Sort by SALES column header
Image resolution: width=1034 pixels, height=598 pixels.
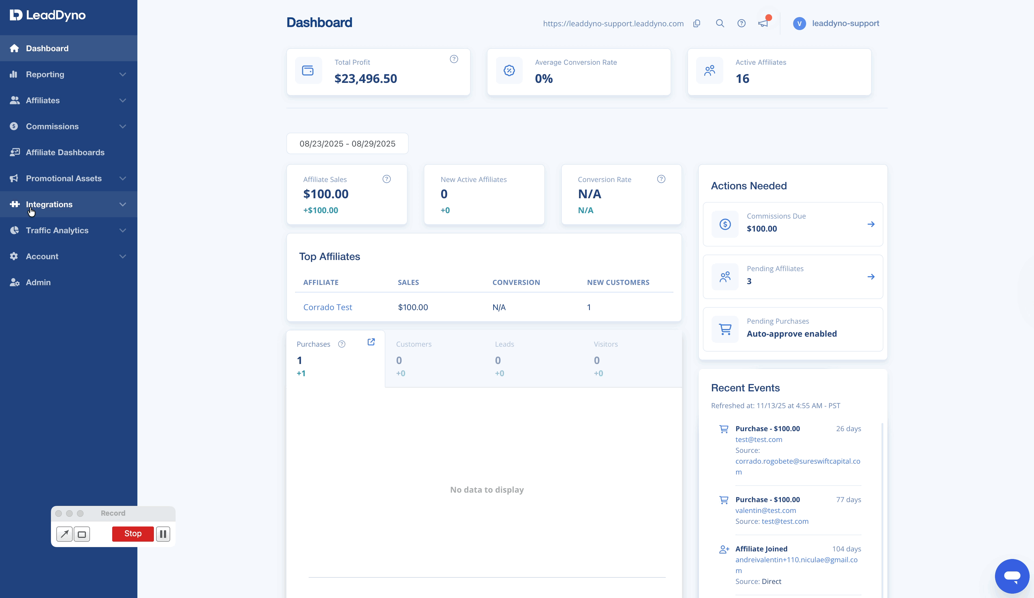tap(408, 282)
